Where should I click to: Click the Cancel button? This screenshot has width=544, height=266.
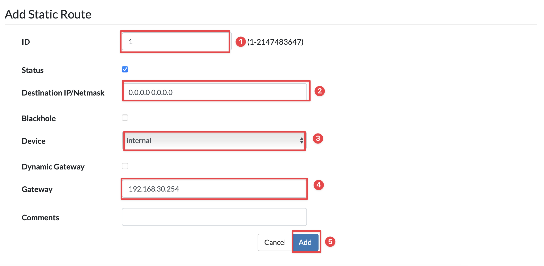275,242
